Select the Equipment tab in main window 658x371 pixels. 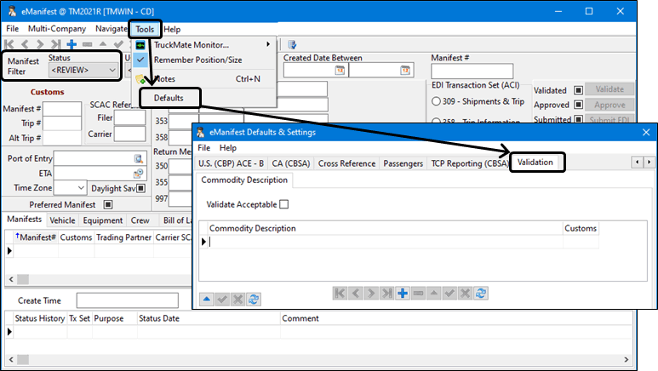click(103, 220)
